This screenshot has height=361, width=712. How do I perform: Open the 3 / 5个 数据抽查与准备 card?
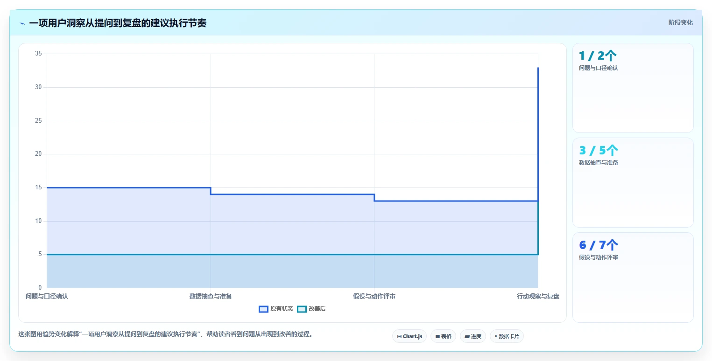click(633, 182)
